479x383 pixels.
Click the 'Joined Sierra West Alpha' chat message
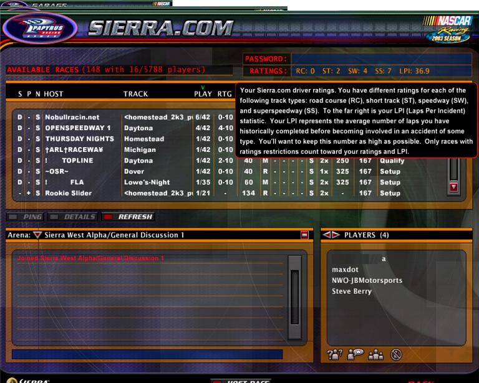(x=90, y=258)
